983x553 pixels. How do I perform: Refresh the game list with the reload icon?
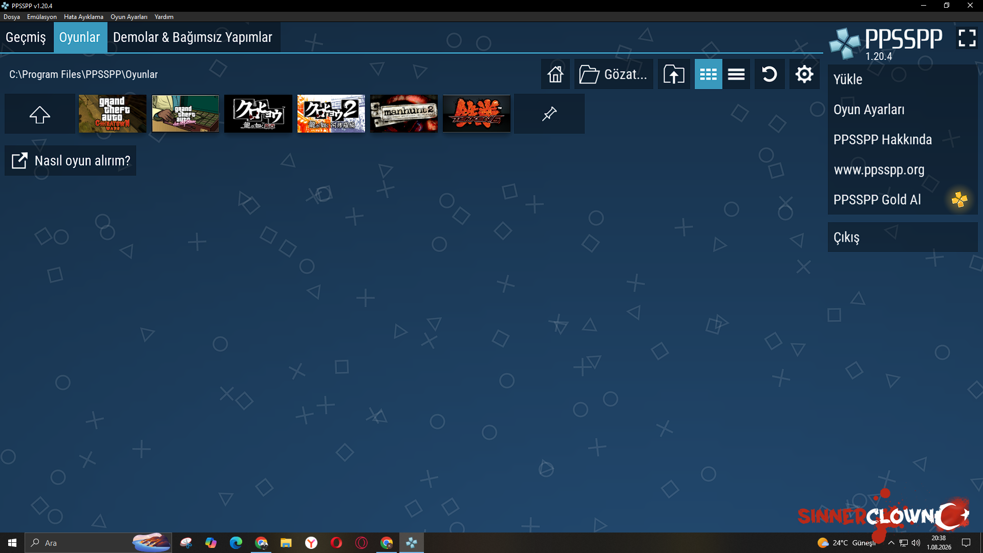[x=769, y=74]
